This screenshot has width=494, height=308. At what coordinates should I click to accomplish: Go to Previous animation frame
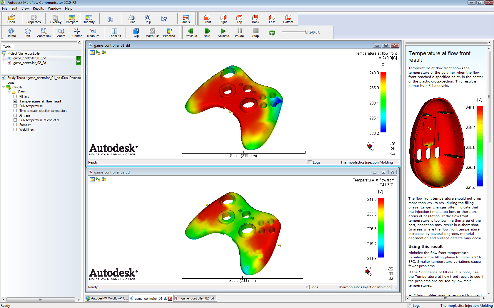[191, 33]
